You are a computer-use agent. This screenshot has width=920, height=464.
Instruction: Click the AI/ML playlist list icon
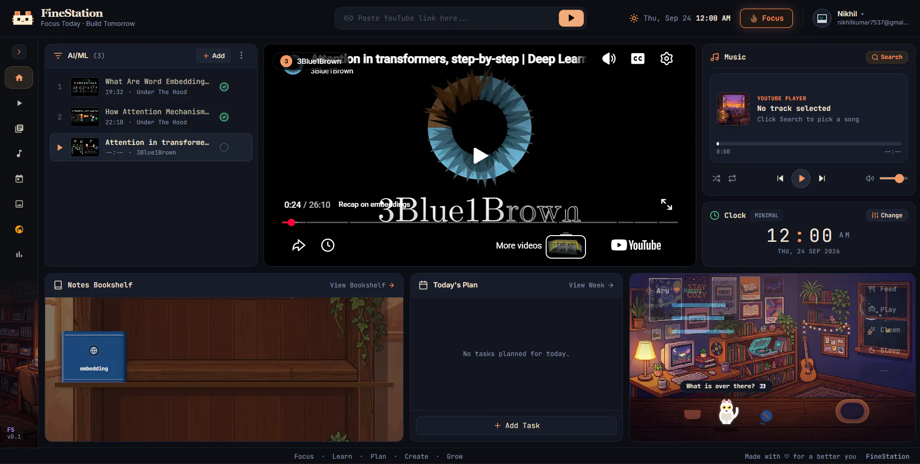pos(58,56)
